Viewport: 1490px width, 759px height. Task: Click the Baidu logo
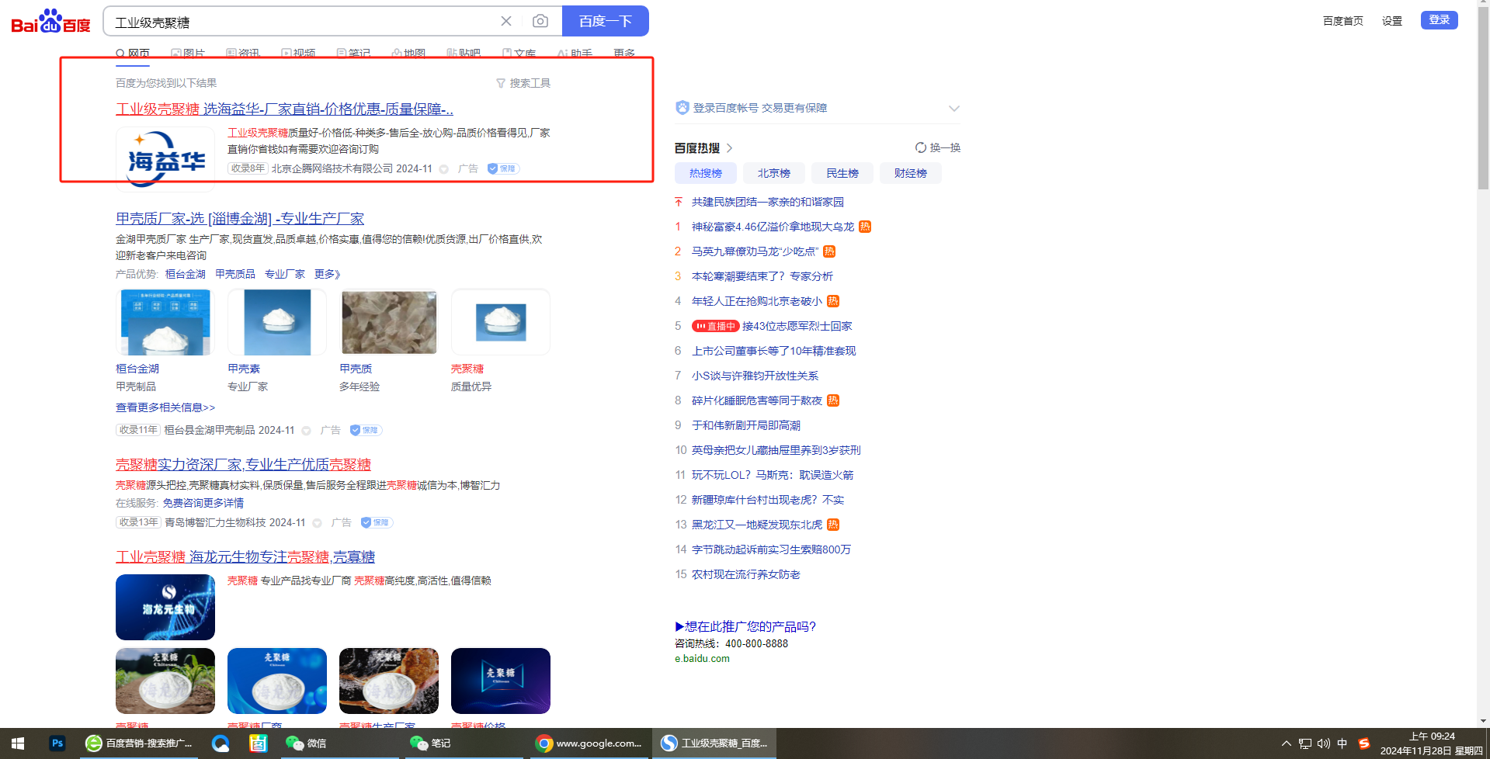point(50,22)
